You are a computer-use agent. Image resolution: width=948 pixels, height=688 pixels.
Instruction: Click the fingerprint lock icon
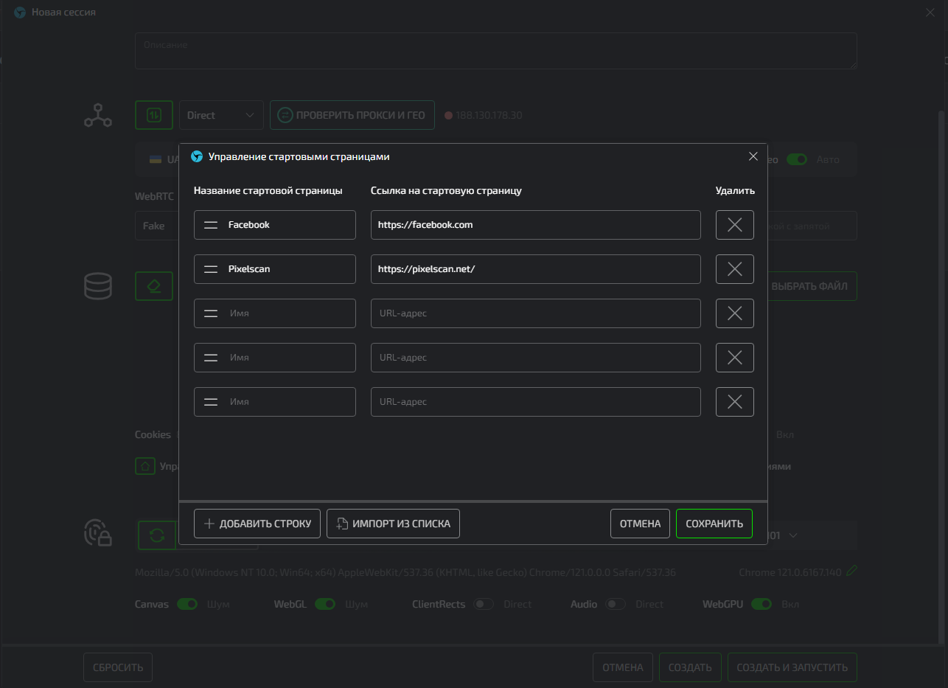[x=98, y=533]
